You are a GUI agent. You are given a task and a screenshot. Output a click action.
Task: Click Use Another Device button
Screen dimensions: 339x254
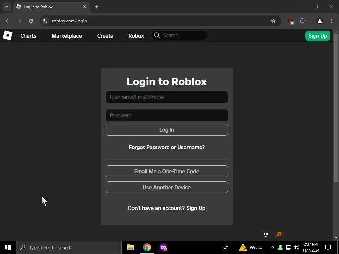tap(167, 187)
